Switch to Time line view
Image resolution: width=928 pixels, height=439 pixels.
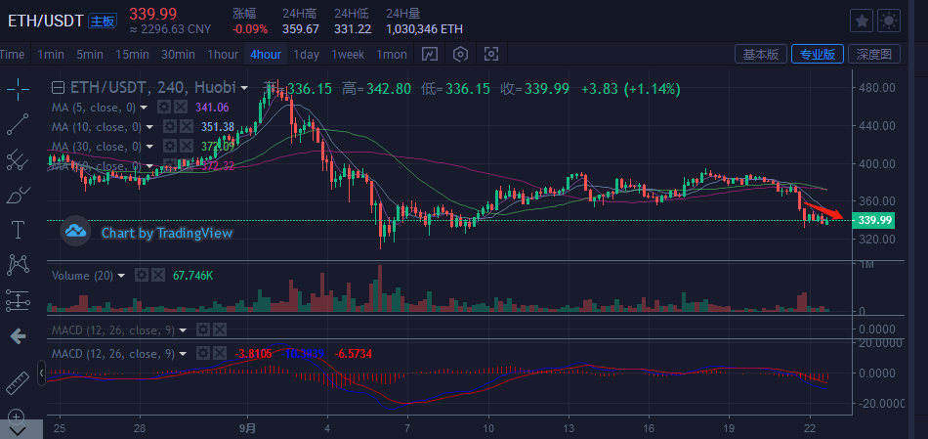point(12,55)
